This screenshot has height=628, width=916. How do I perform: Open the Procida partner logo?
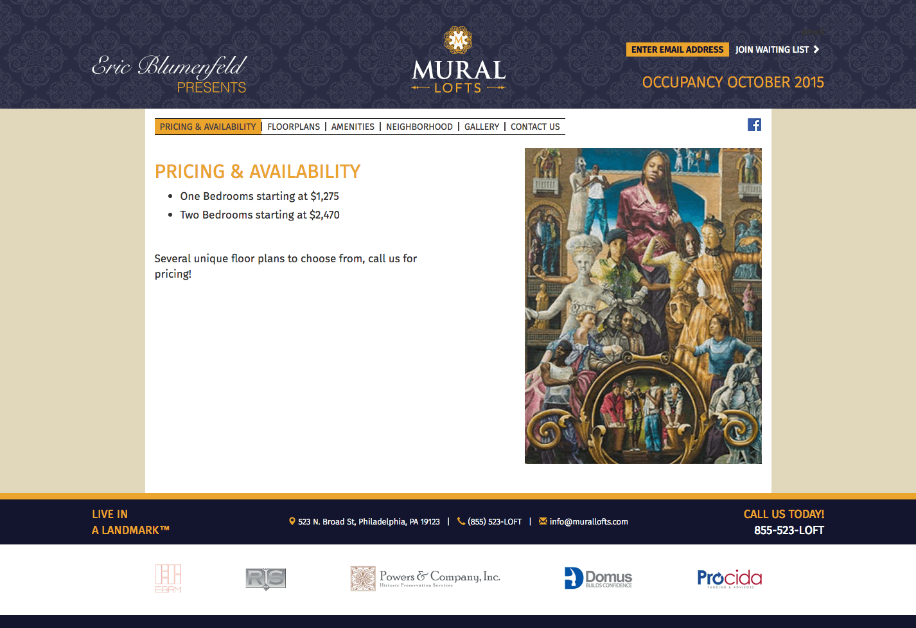(x=729, y=579)
